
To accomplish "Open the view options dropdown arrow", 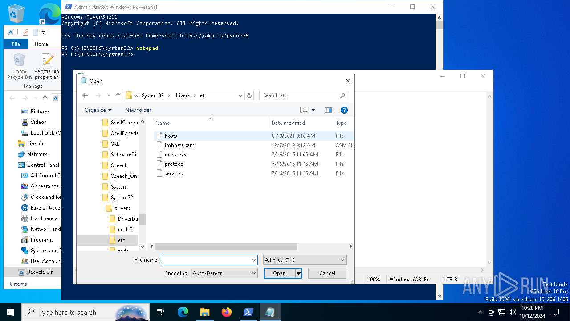I will tap(313, 110).
